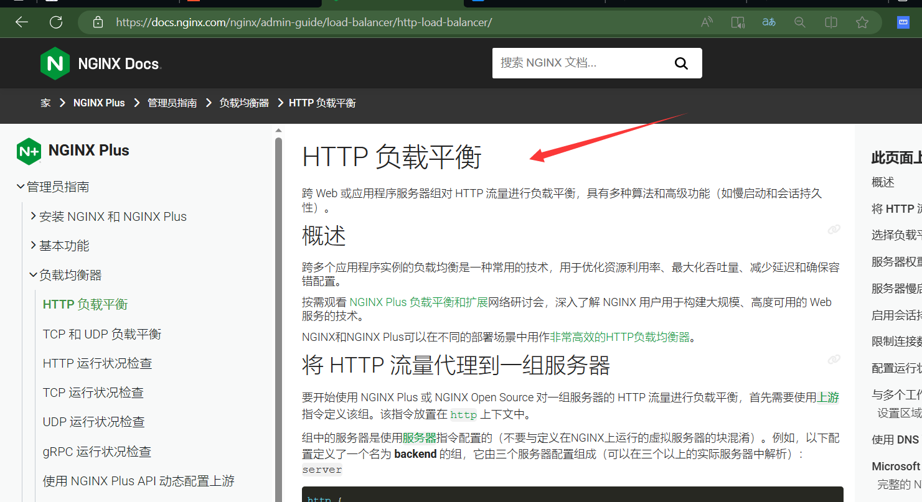Open TCP 和 UDP 负载平衡 in sidebar
This screenshot has height=502, width=922.
coord(102,334)
